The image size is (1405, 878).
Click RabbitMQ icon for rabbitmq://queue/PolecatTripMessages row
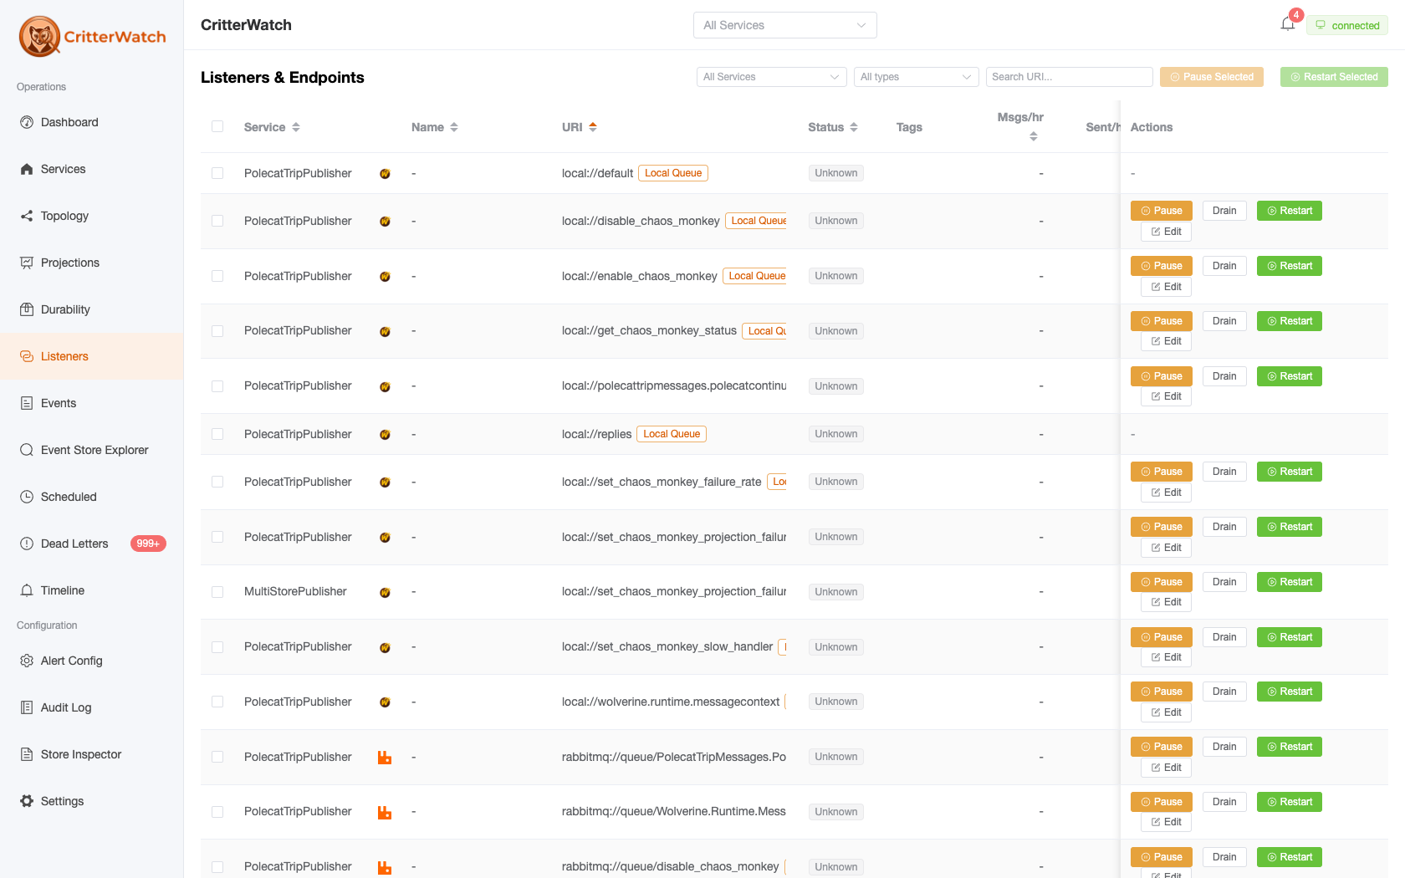coord(385,758)
